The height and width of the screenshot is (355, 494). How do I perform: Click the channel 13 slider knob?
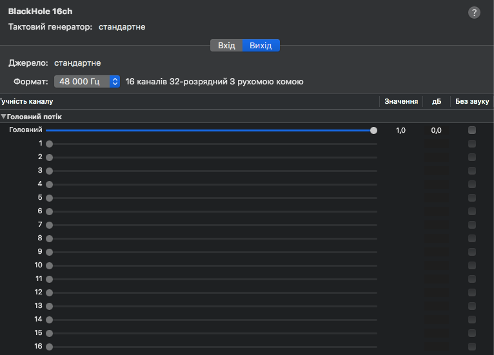(x=49, y=306)
